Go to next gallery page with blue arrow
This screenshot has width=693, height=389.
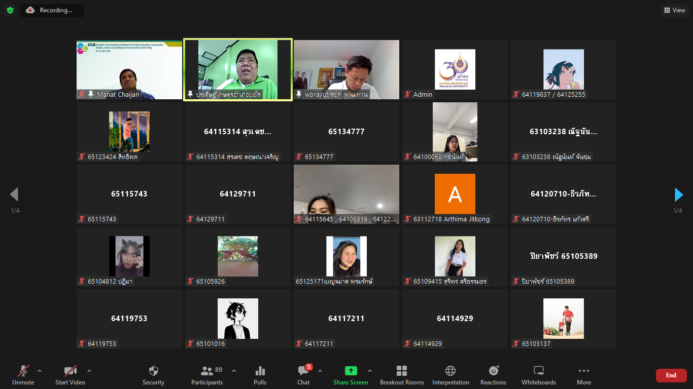pyautogui.click(x=678, y=194)
